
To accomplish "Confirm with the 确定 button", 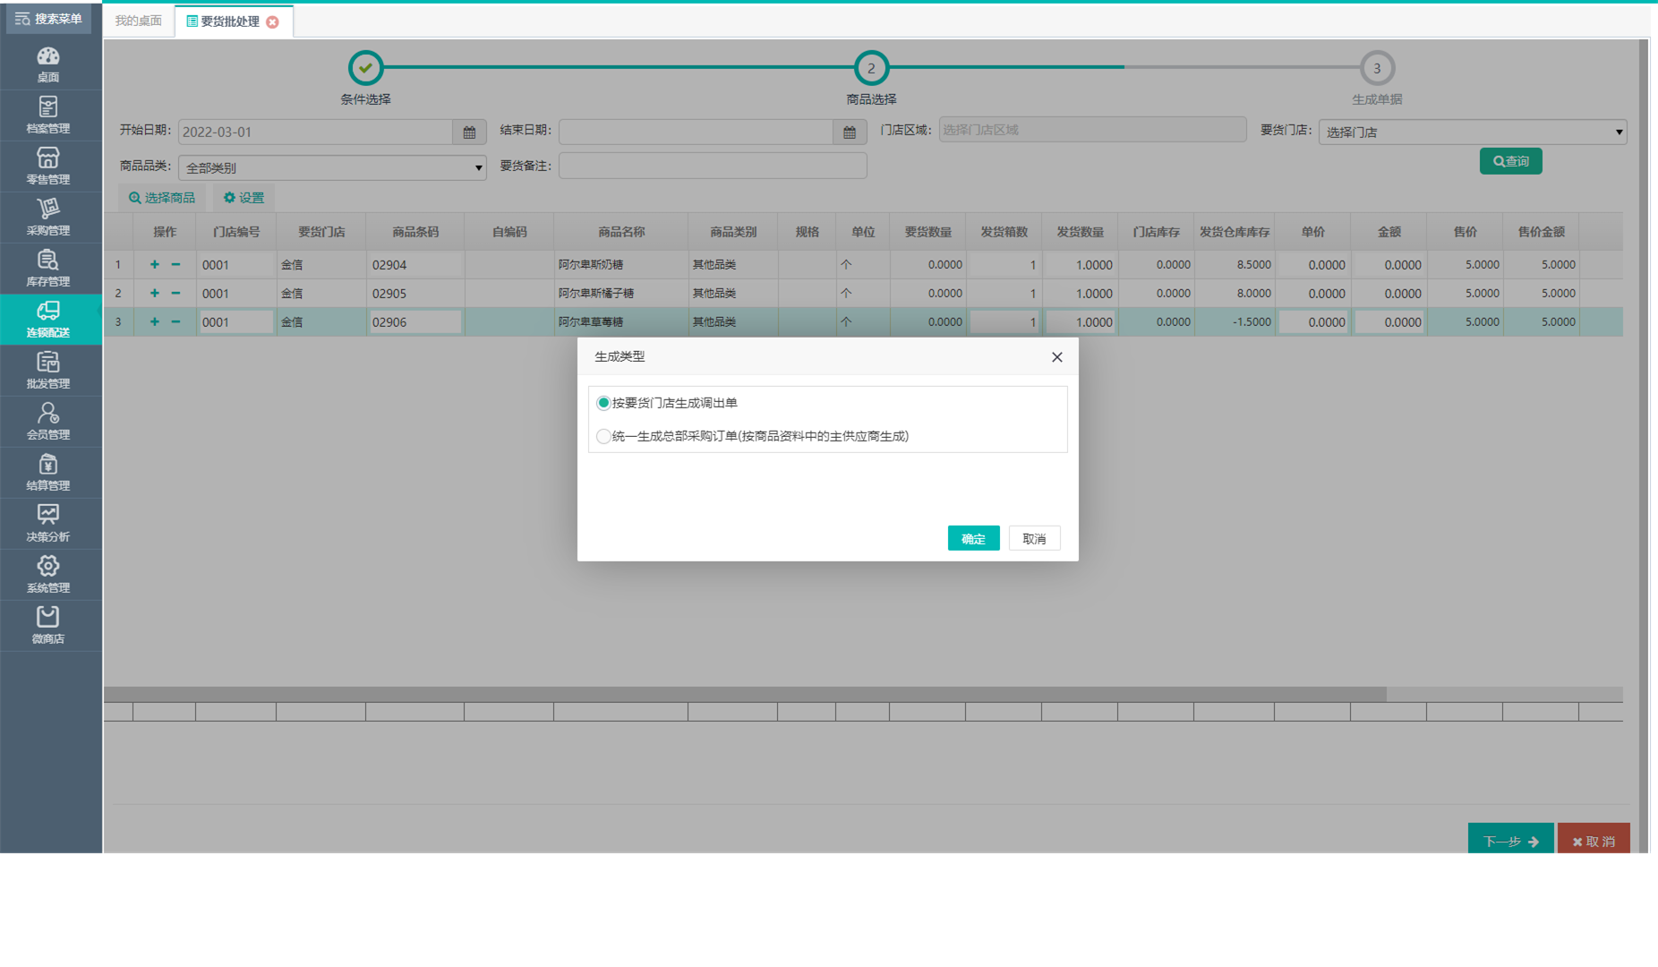I will pyautogui.click(x=973, y=538).
